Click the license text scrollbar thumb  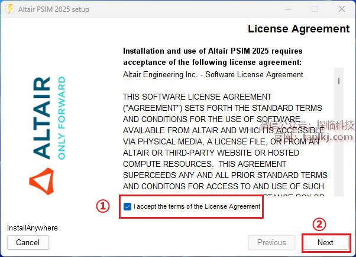click(339, 81)
